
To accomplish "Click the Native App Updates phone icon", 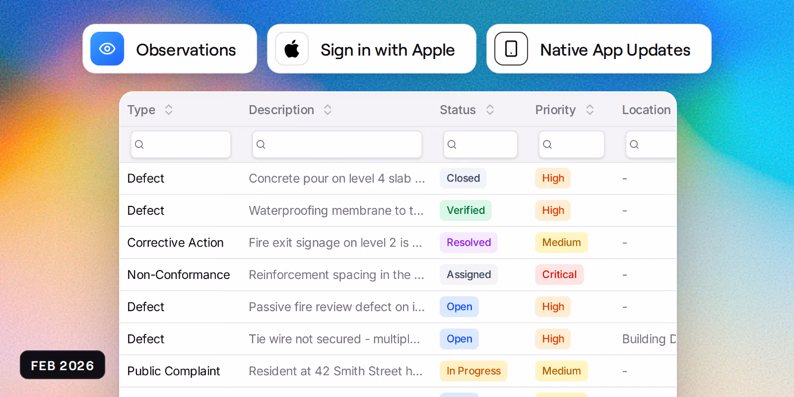I will click(x=511, y=49).
